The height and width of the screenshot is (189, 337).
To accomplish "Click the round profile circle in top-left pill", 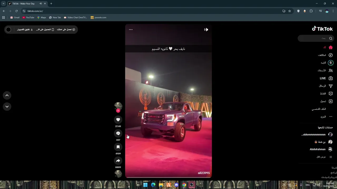I will tap(8, 29).
